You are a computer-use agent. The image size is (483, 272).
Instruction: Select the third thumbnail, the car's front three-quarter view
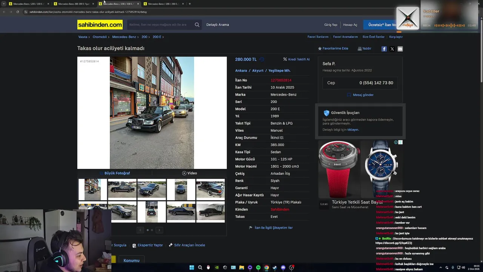151,190
